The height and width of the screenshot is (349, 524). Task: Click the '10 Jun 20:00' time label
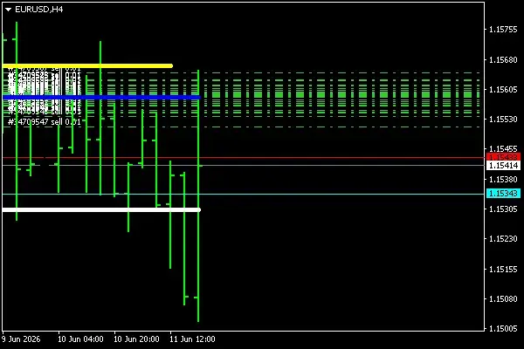136,339
